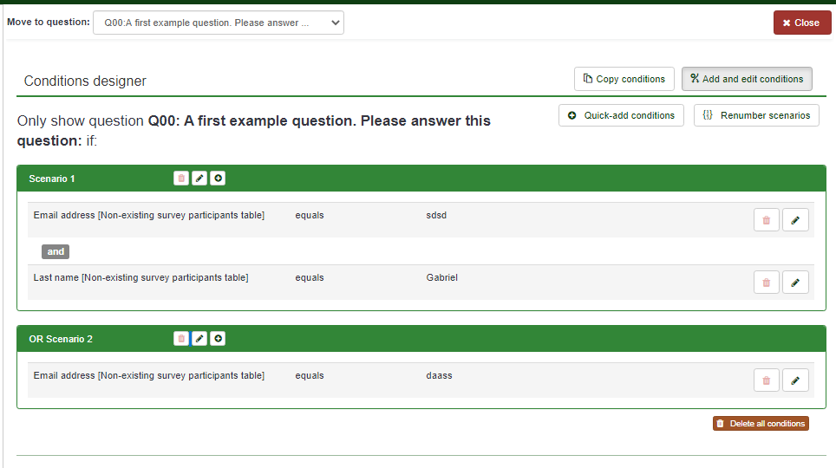Add condition to Scenario 2 via plus icon
The width and height of the screenshot is (836, 468).
point(218,339)
